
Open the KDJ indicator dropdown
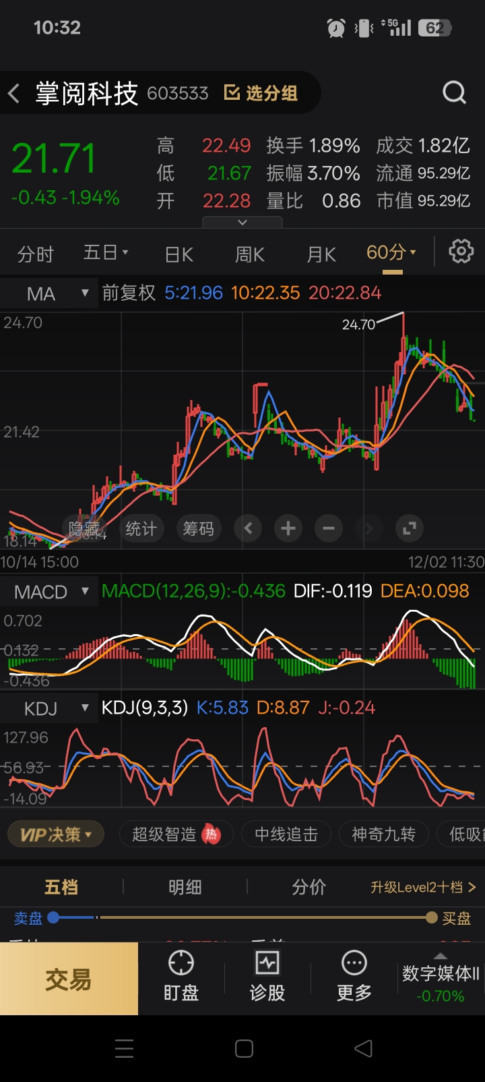pos(49,708)
